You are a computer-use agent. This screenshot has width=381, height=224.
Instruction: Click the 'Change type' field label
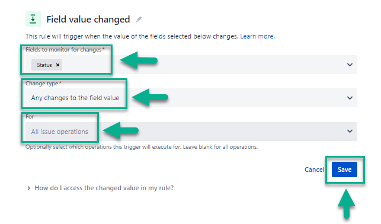tap(43, 84)
